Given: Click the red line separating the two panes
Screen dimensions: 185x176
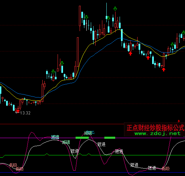Looking at the screenshot, I should pos(62,124).
